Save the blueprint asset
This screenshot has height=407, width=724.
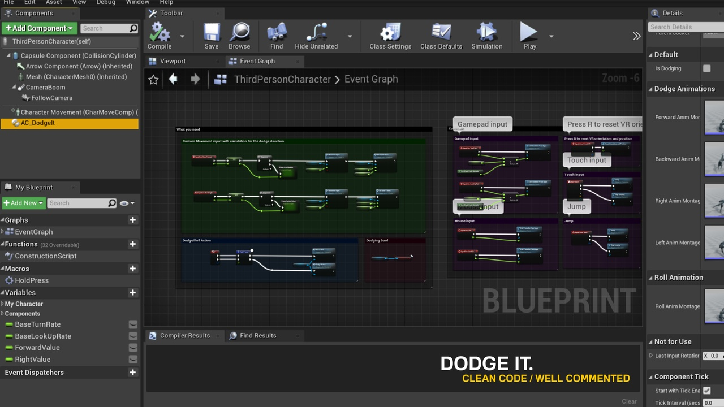tap(212, 36)
